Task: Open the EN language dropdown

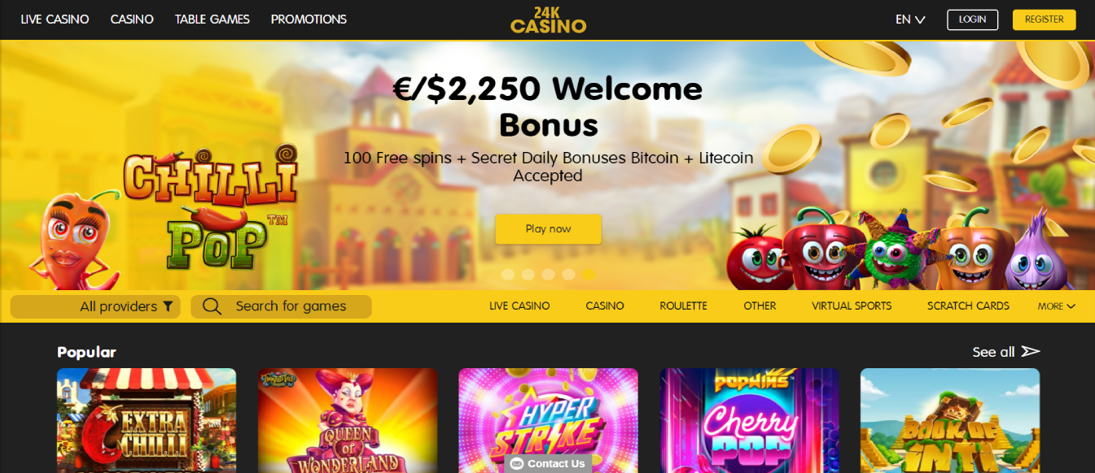Action: click(910, 20)
